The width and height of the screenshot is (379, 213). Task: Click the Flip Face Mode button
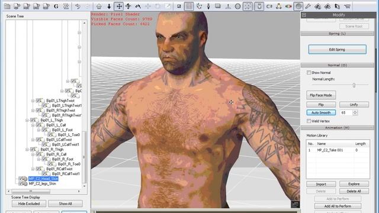(321, 95)
